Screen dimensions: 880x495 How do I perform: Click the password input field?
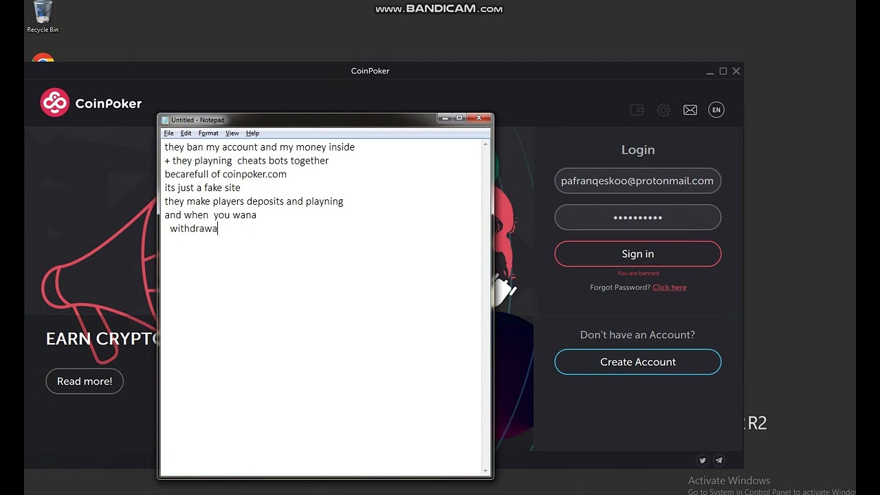click(638, 217)
